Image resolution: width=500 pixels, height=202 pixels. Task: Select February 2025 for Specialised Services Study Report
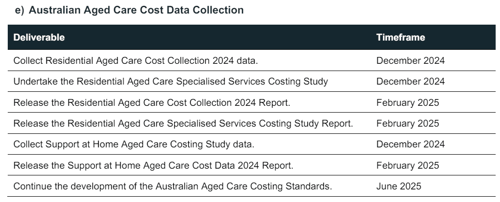click(x=408, y=124)
